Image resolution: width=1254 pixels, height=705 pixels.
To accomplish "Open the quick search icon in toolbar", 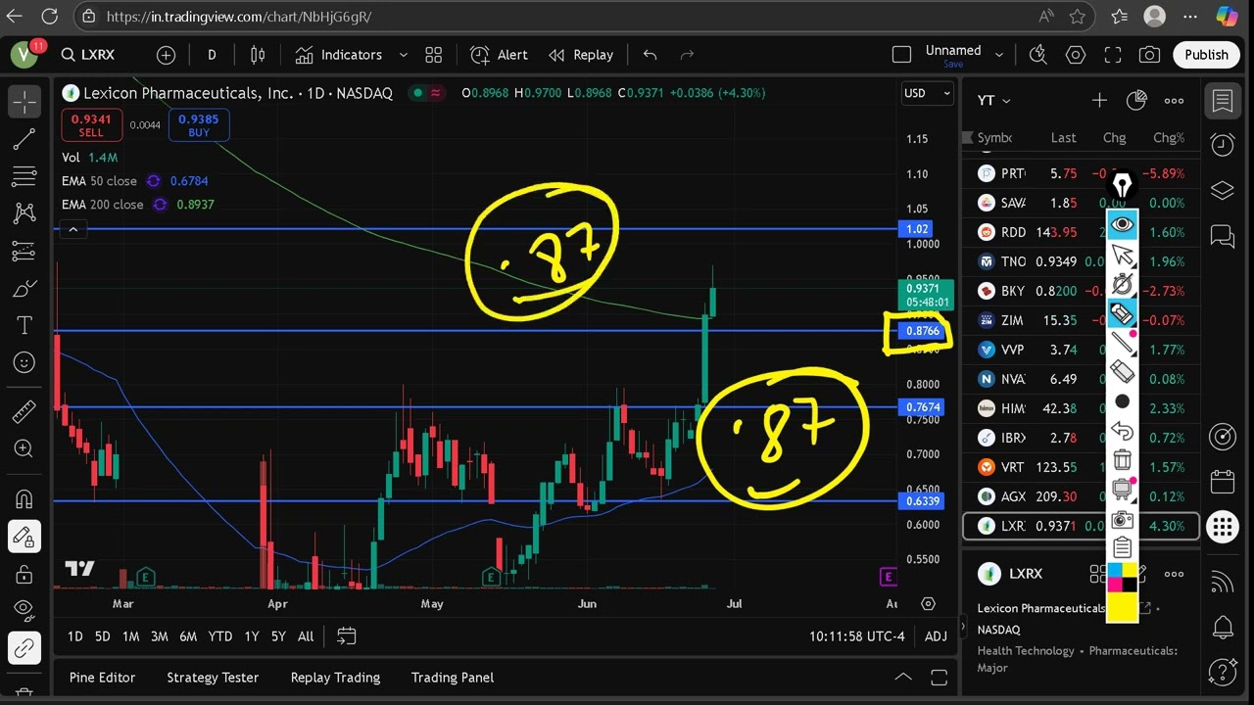I will 1037,55.
